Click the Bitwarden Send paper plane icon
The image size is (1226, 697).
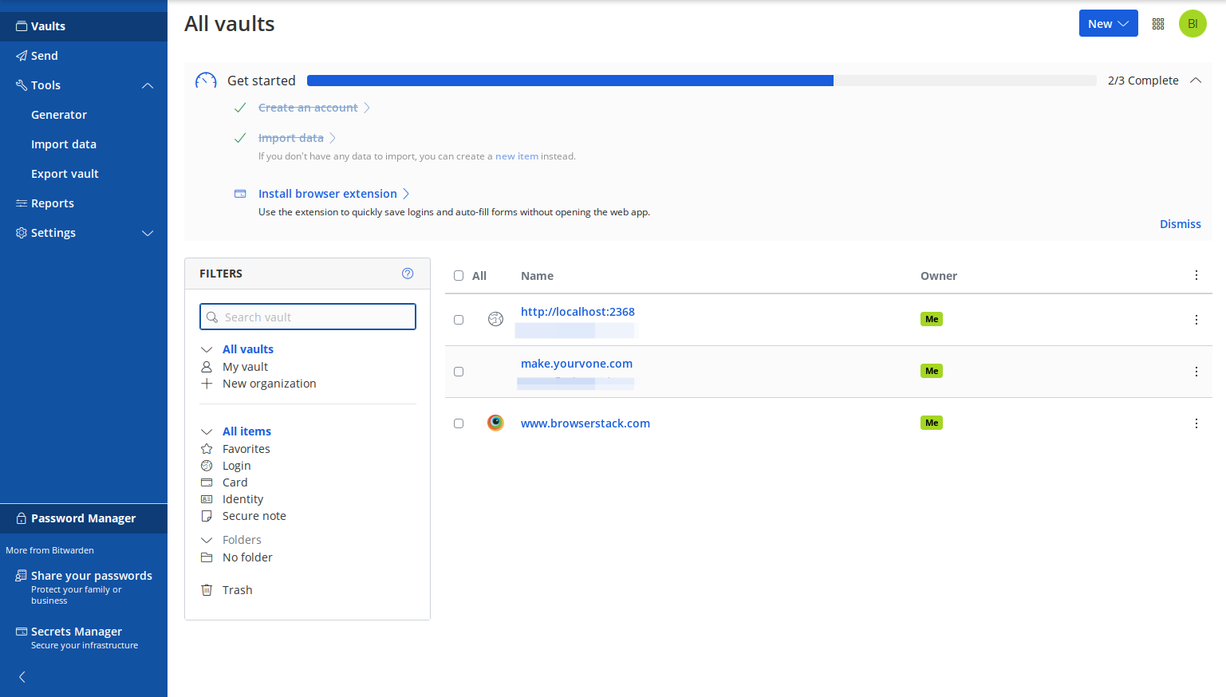pyautogui.click(x=22, y=56)
